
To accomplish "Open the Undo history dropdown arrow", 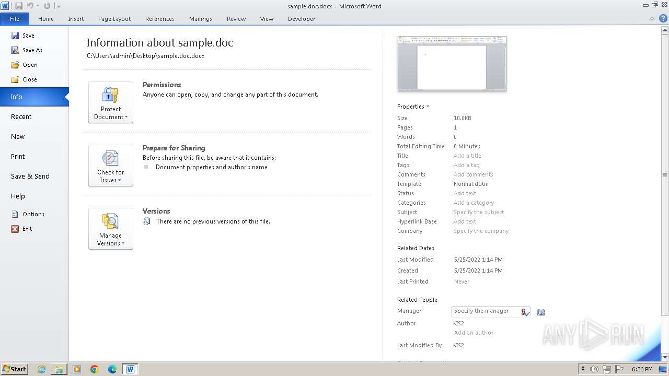I will pos(38,6).
